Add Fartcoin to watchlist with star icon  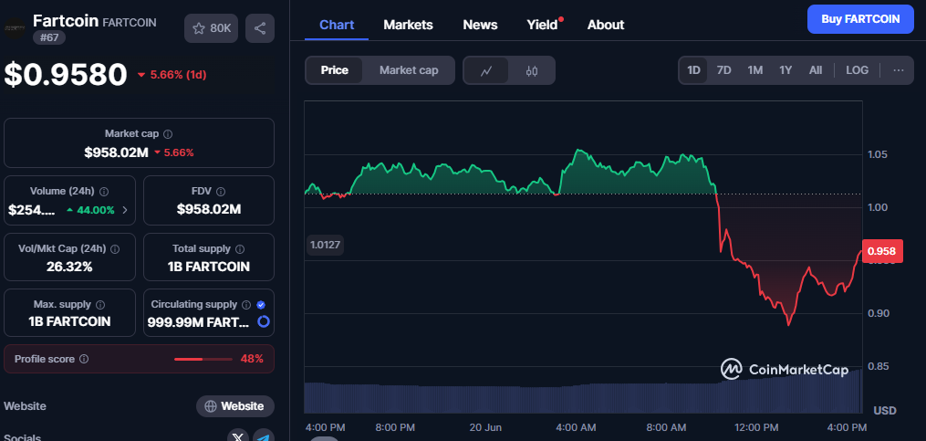(x=211, y=27)
